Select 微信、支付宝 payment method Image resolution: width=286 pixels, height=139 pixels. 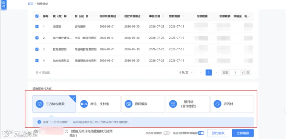(x=99, y=104)
